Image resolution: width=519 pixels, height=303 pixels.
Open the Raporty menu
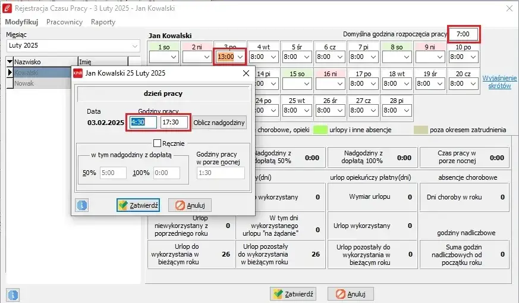pyautogui.click(x=103, y=22)
